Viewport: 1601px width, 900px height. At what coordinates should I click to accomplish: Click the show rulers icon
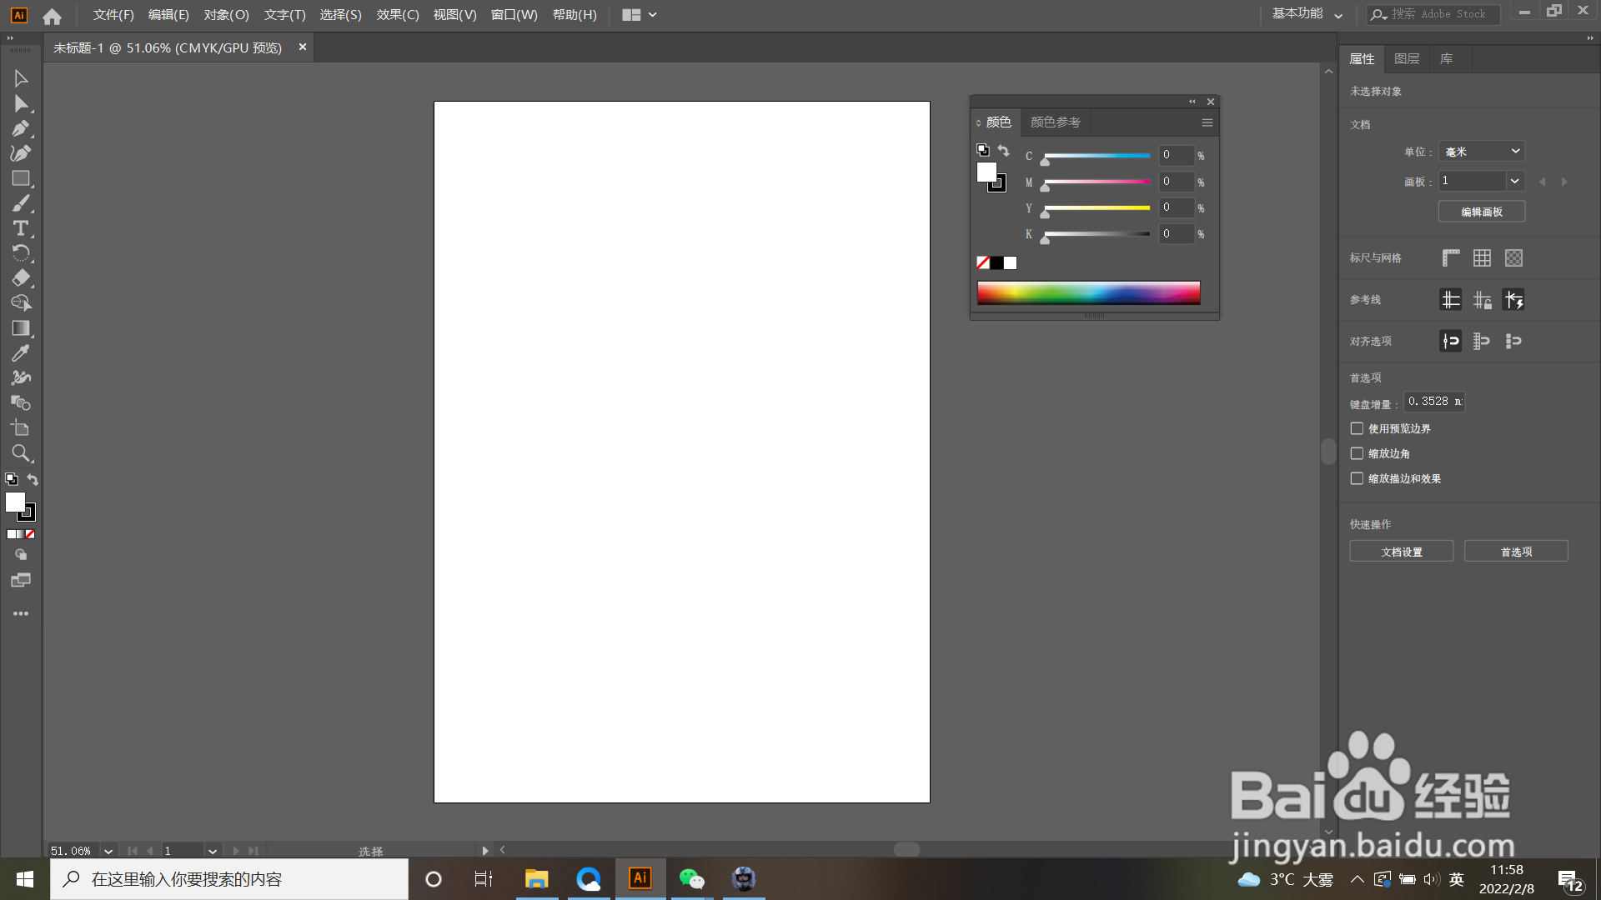pos(1451,258)
